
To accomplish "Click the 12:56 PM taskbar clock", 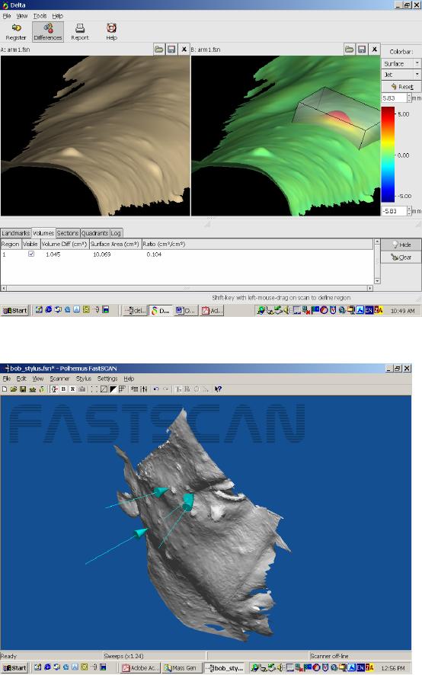I will point(393,668).
